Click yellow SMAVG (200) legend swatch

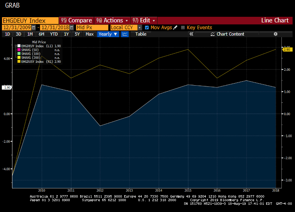[x=19, y=58]
